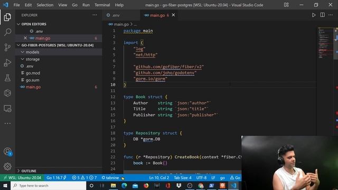The image size is (338, 190).
Task: Click Ln 10, Col 2 cursor position
Action: point(159,178)
